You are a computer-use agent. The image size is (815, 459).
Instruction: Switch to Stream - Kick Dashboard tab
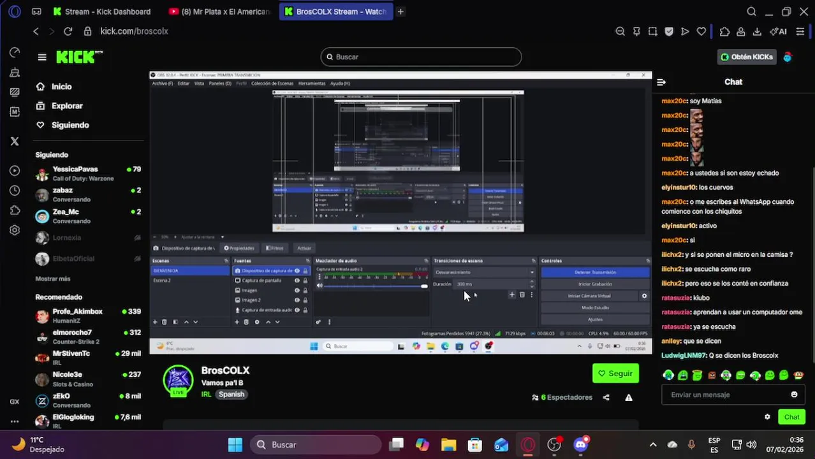(103, 11)
